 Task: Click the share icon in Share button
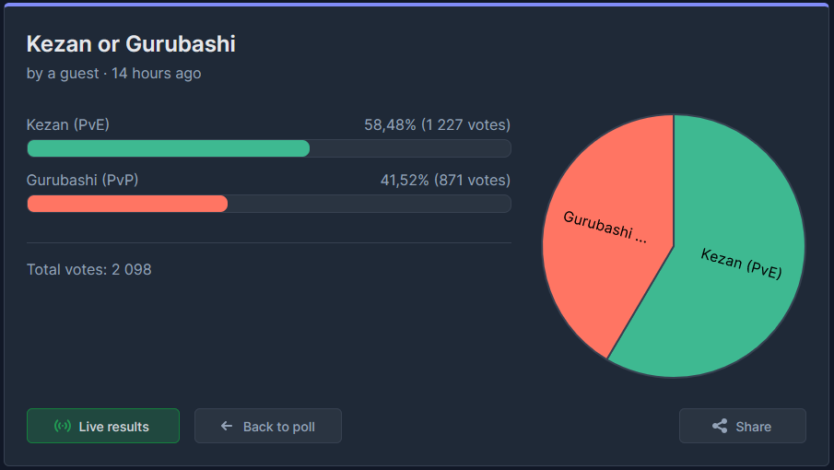[x=720, y=426]
